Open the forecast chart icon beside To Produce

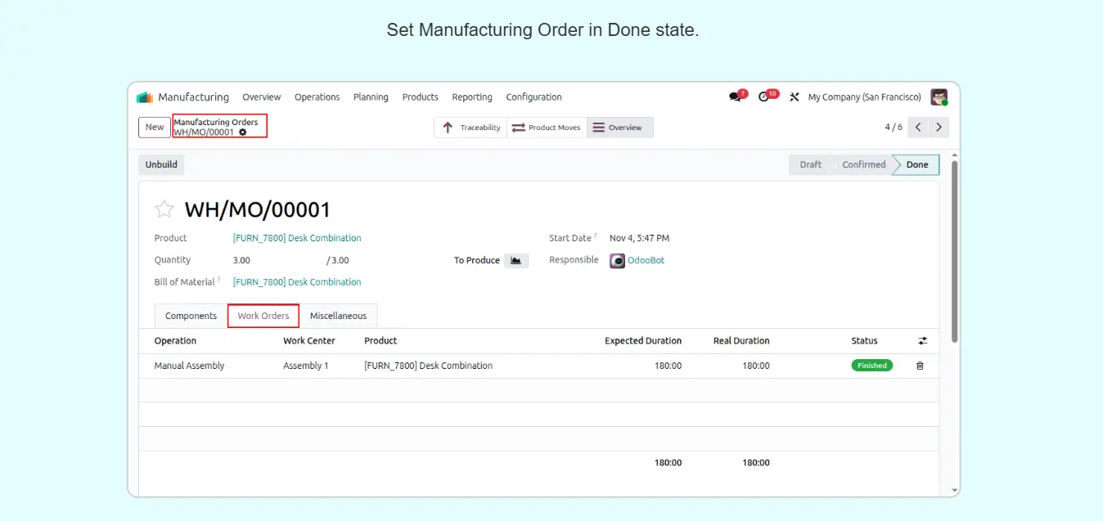point(515,260)
